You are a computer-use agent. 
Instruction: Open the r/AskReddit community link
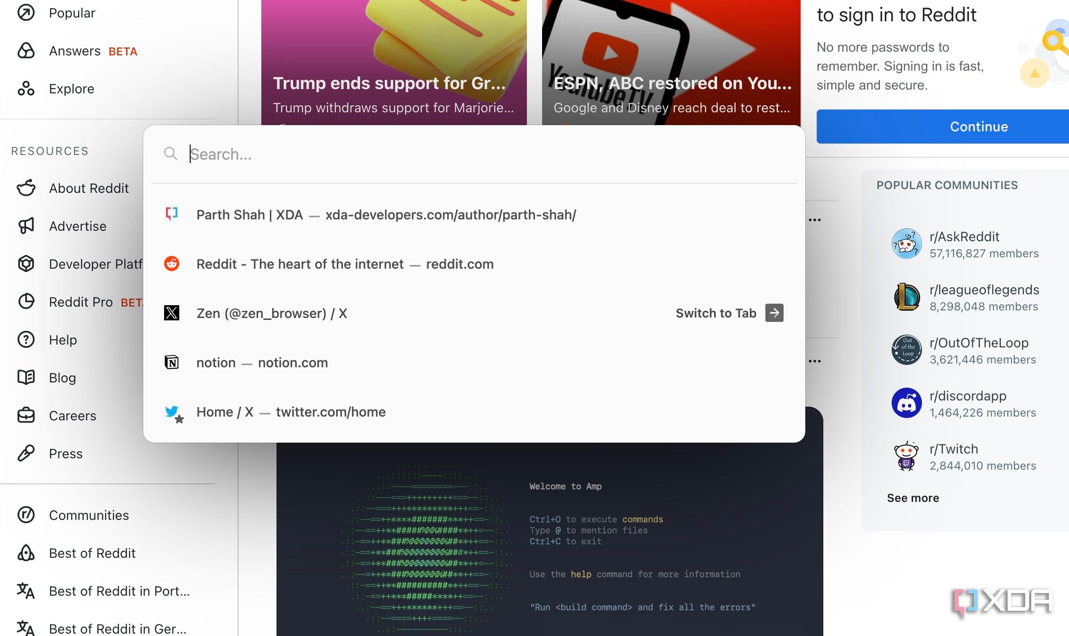point(964,236)
